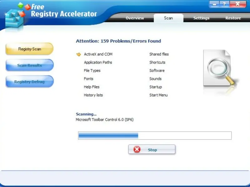This screenshot has height=187, width=250.
Task: Click the Registry Scan button
Action: click(29, 49)
